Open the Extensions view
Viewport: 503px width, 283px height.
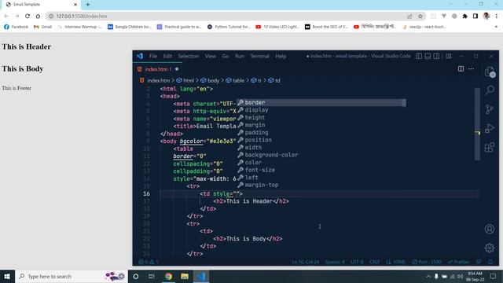(490, 147)
